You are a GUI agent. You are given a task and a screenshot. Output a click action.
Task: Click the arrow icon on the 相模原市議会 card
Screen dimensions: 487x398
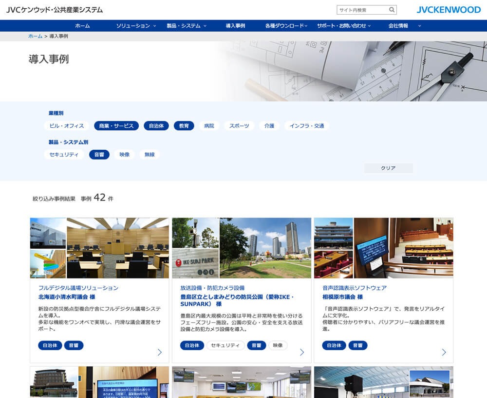pyautogui.click(x=443, y=351)
